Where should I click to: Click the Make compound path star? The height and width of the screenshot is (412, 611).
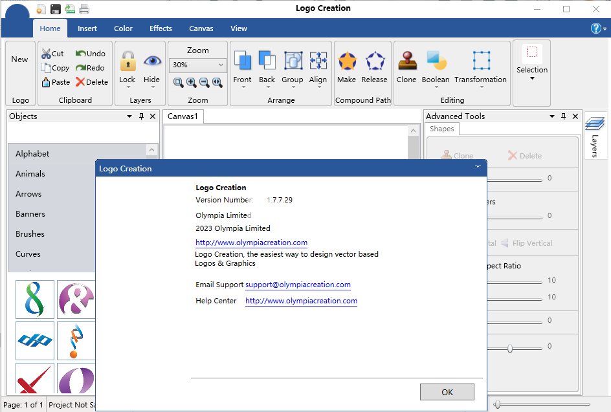coord(347,61)
